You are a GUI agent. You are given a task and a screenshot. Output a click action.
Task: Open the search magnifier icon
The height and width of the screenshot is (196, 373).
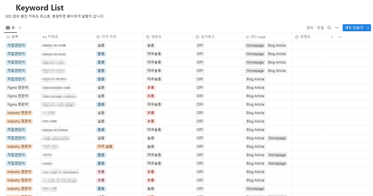tap(329, 28)
